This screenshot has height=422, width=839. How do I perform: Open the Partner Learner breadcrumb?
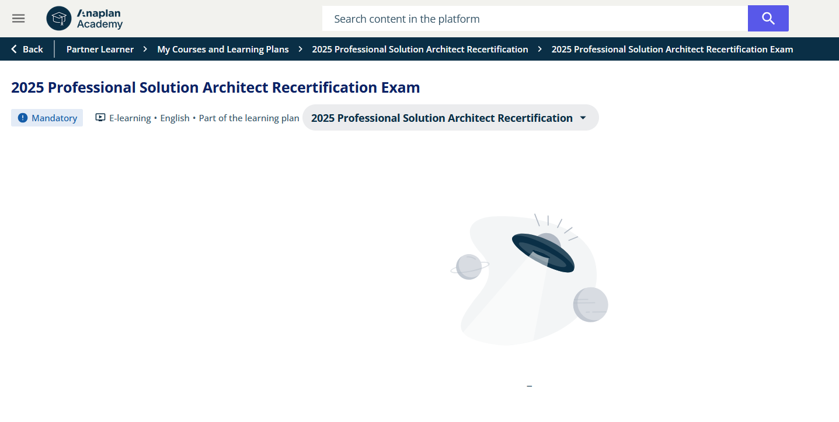(x=100, y=50)
